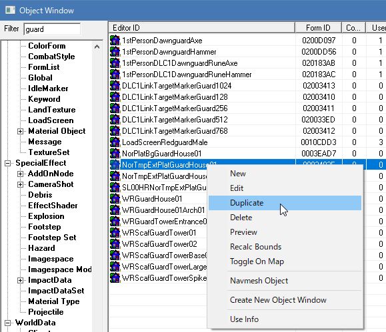The height and width of the screenshot is (332, 386).
Task: Click the icon beside WRGuardHouse01
Action: [x=115, y=198]
